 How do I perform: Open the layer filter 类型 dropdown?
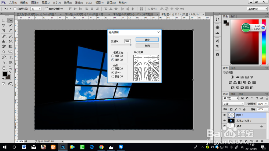click(231, 98)
